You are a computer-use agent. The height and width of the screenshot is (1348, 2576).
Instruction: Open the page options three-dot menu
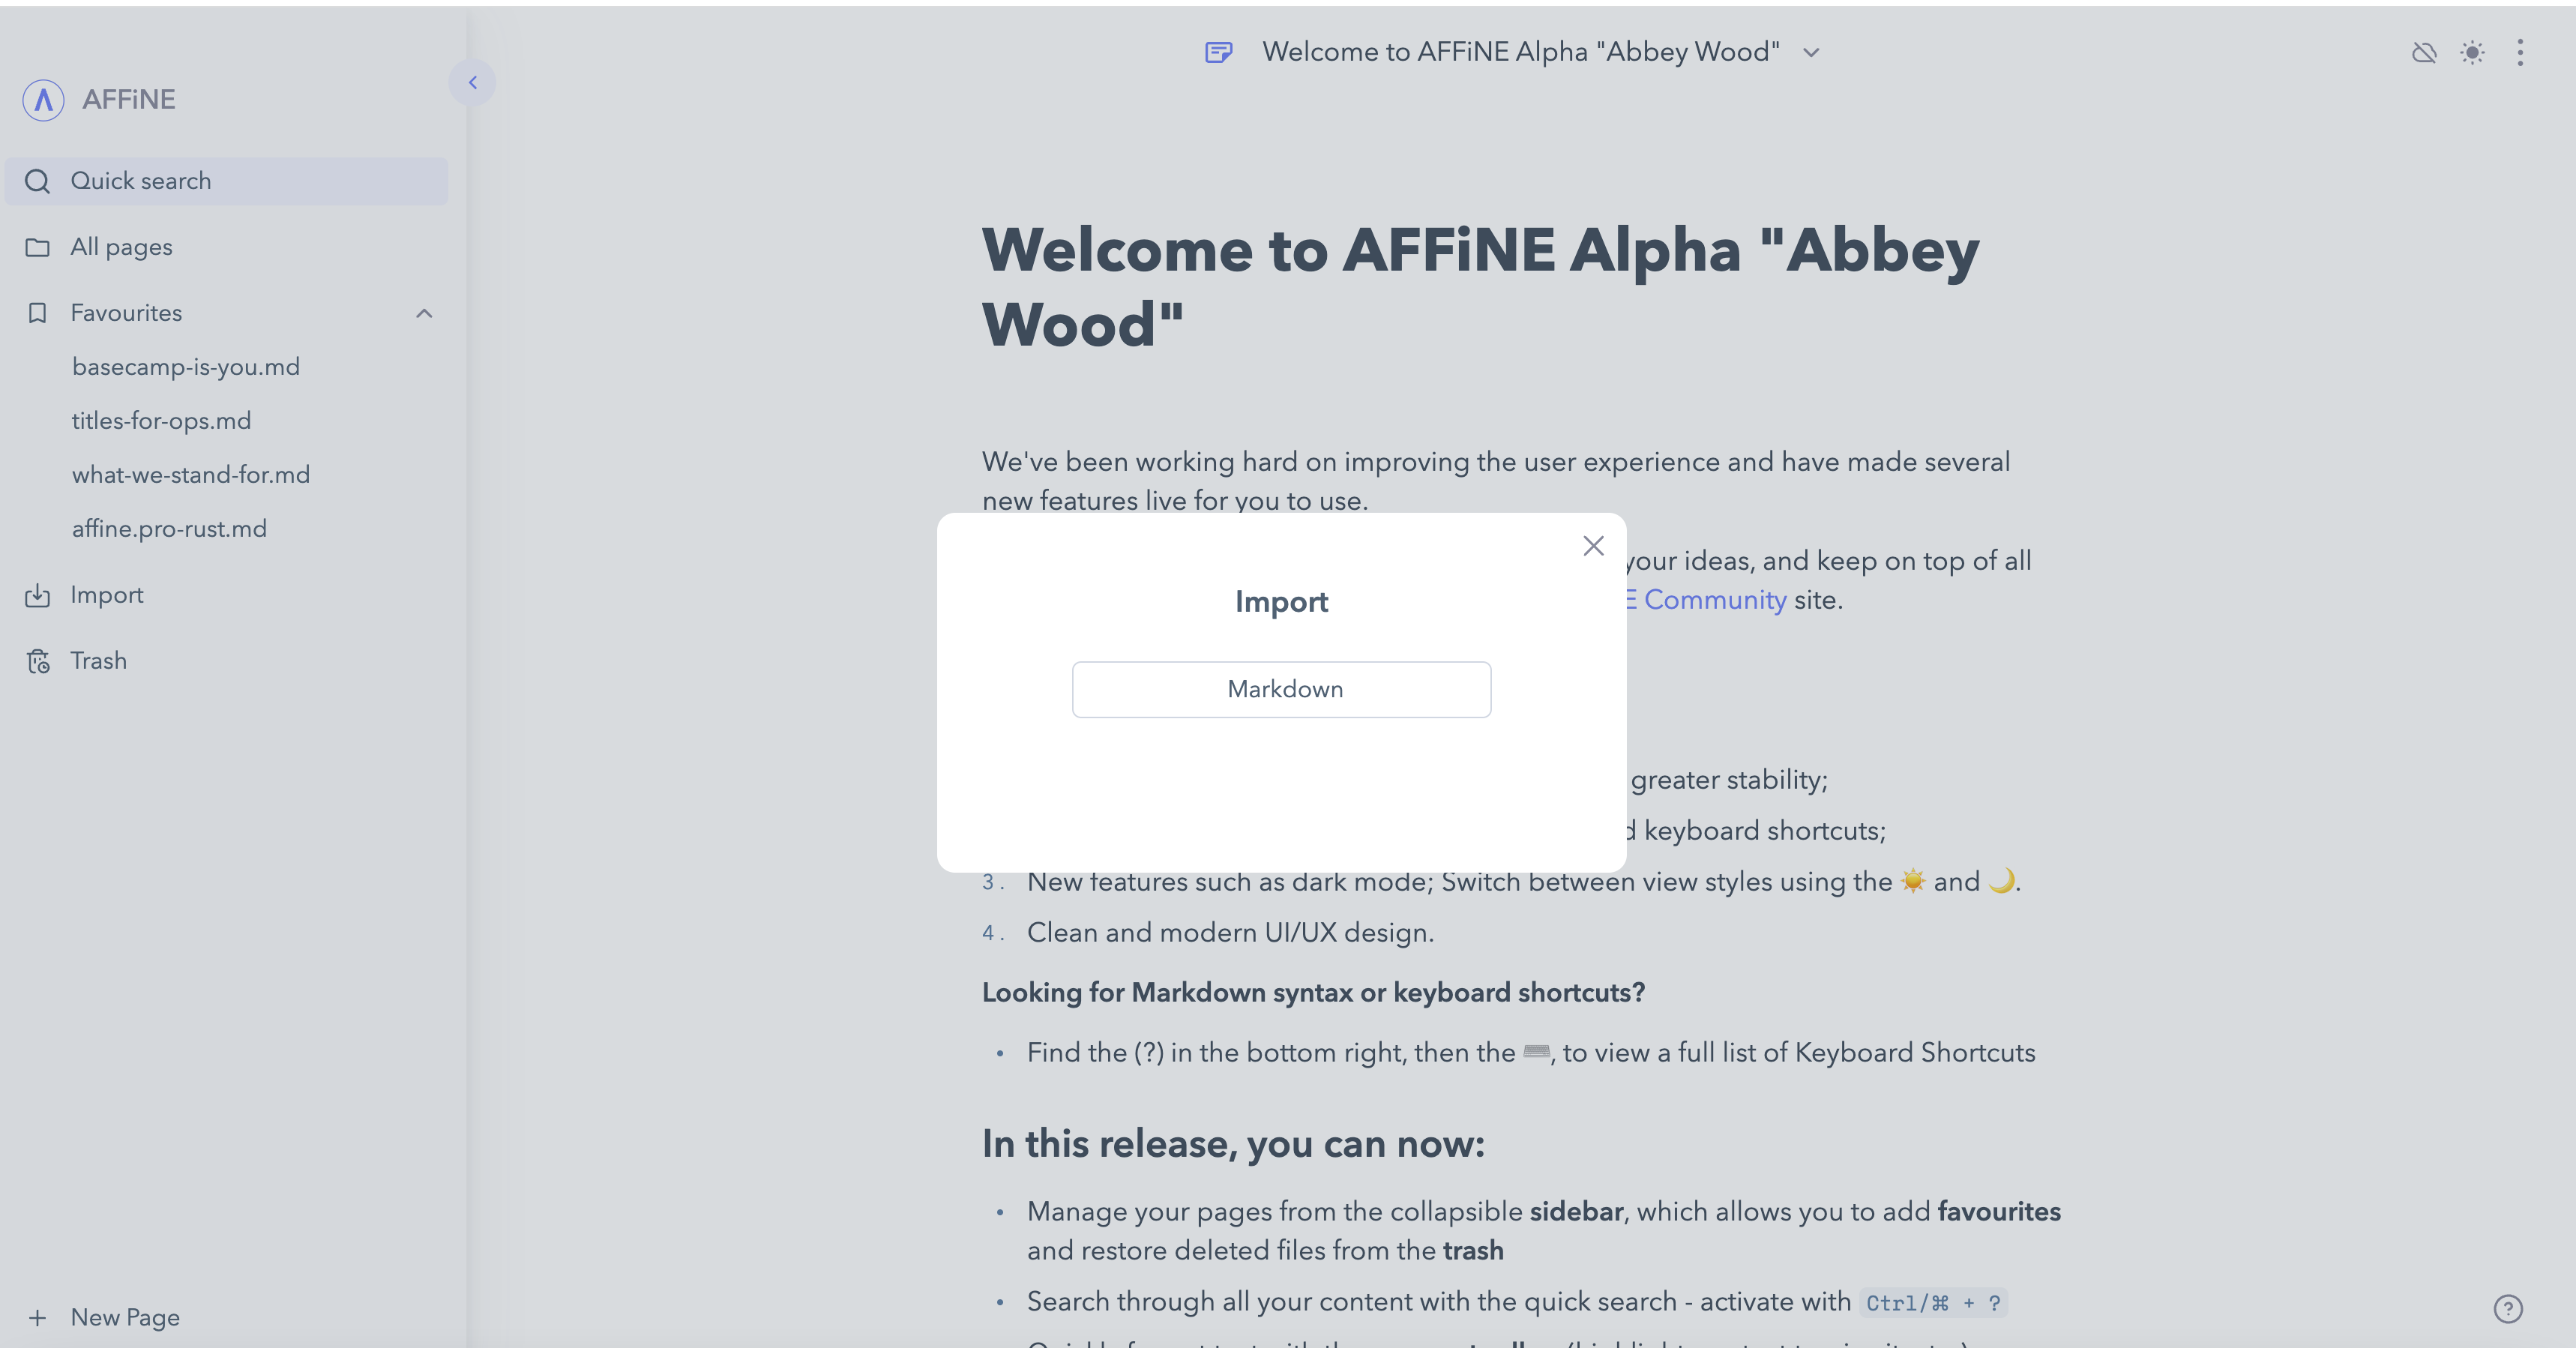point(2520,53)
